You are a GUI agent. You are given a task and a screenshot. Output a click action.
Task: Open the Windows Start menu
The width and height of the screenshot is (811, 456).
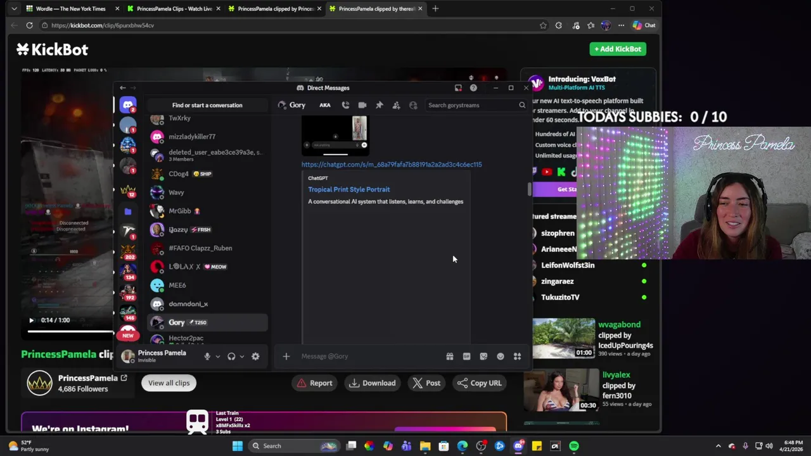pyautogui.click(x=238, y=446)
